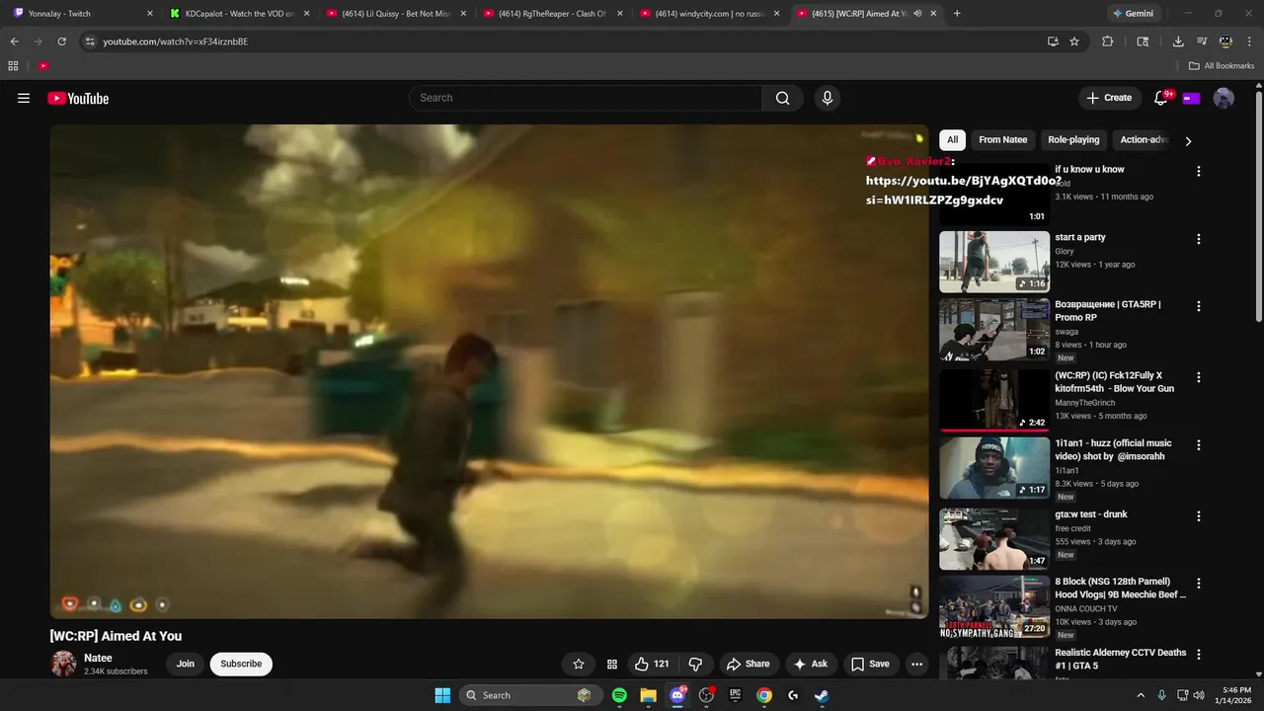Image resolution: width=1264 pixels, height=711 pixels.
Task: Open Chrome downloads
Action: (x=1178, y=41)
